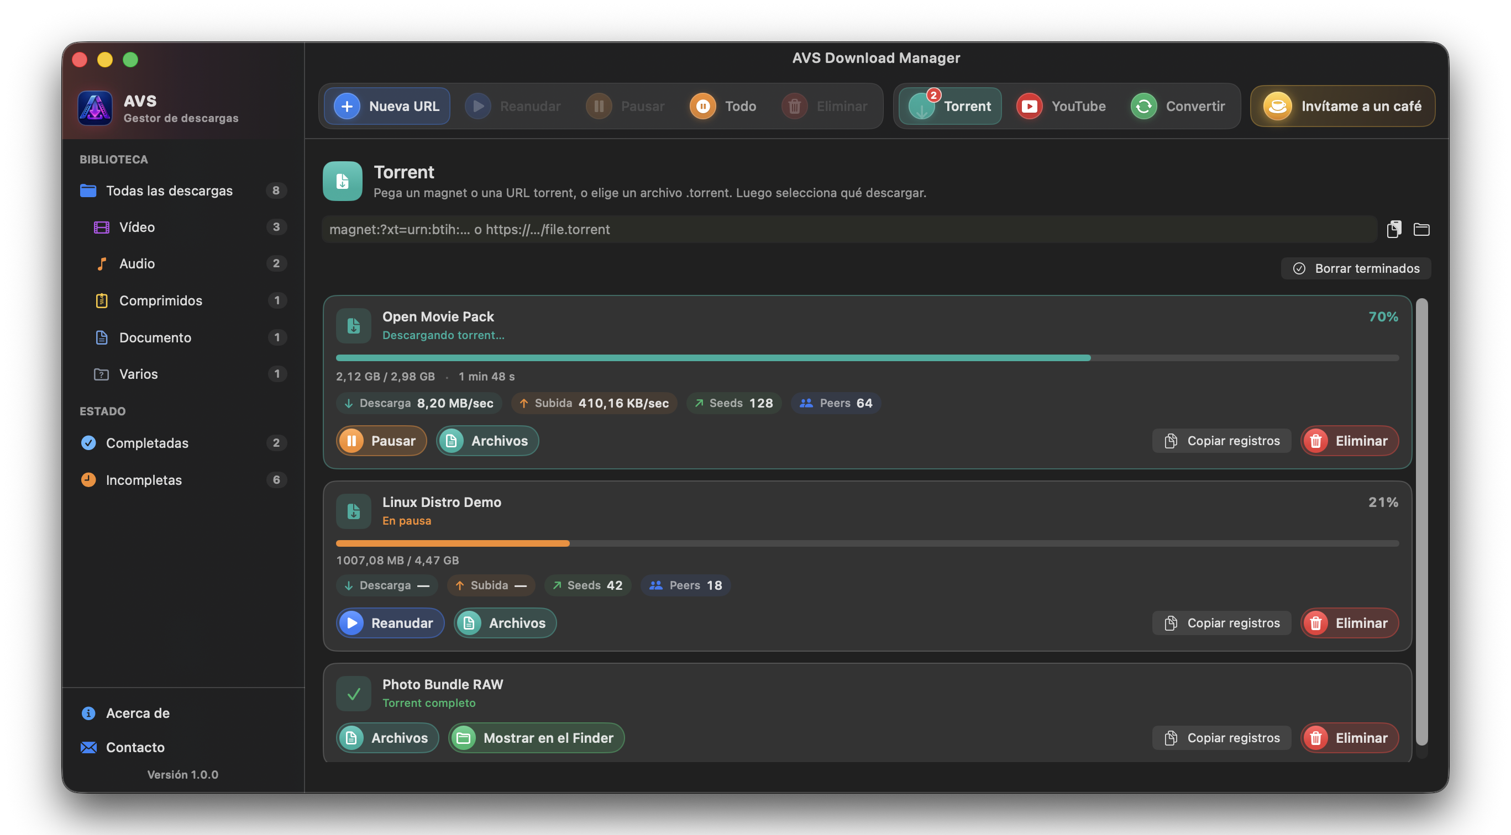Click the AVS app logo icon

(95, 108)
